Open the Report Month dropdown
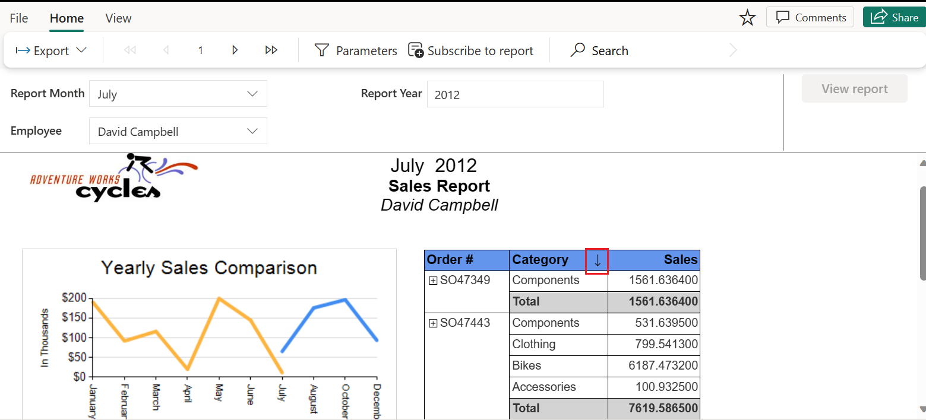Screen dimensions: 926x420 (x=178, y=94)
